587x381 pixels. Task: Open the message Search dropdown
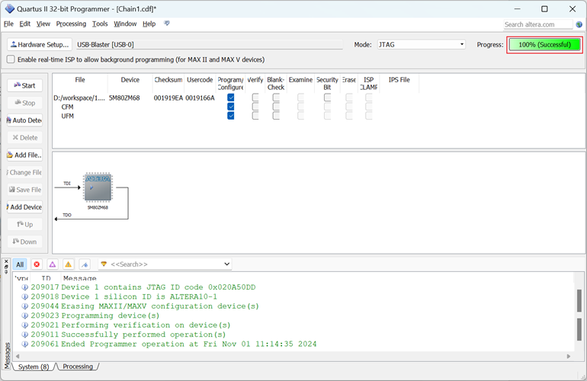click(x=227, y=264)
